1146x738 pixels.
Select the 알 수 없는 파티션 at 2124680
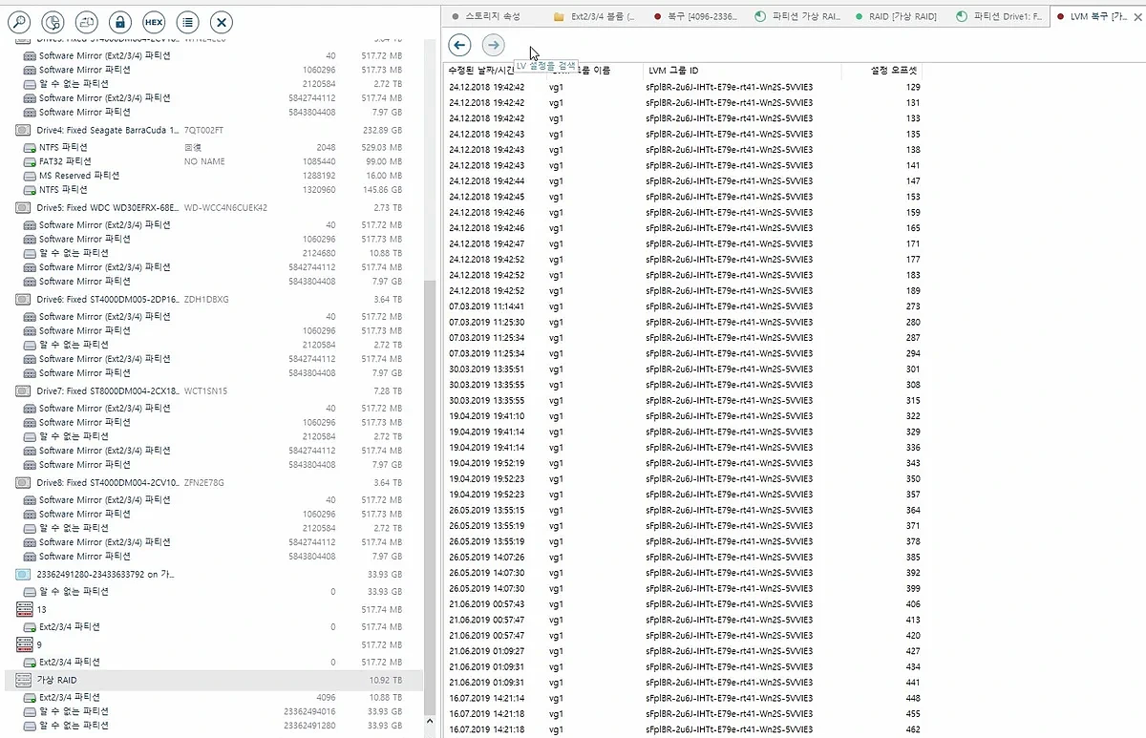[x=216, y=253]
